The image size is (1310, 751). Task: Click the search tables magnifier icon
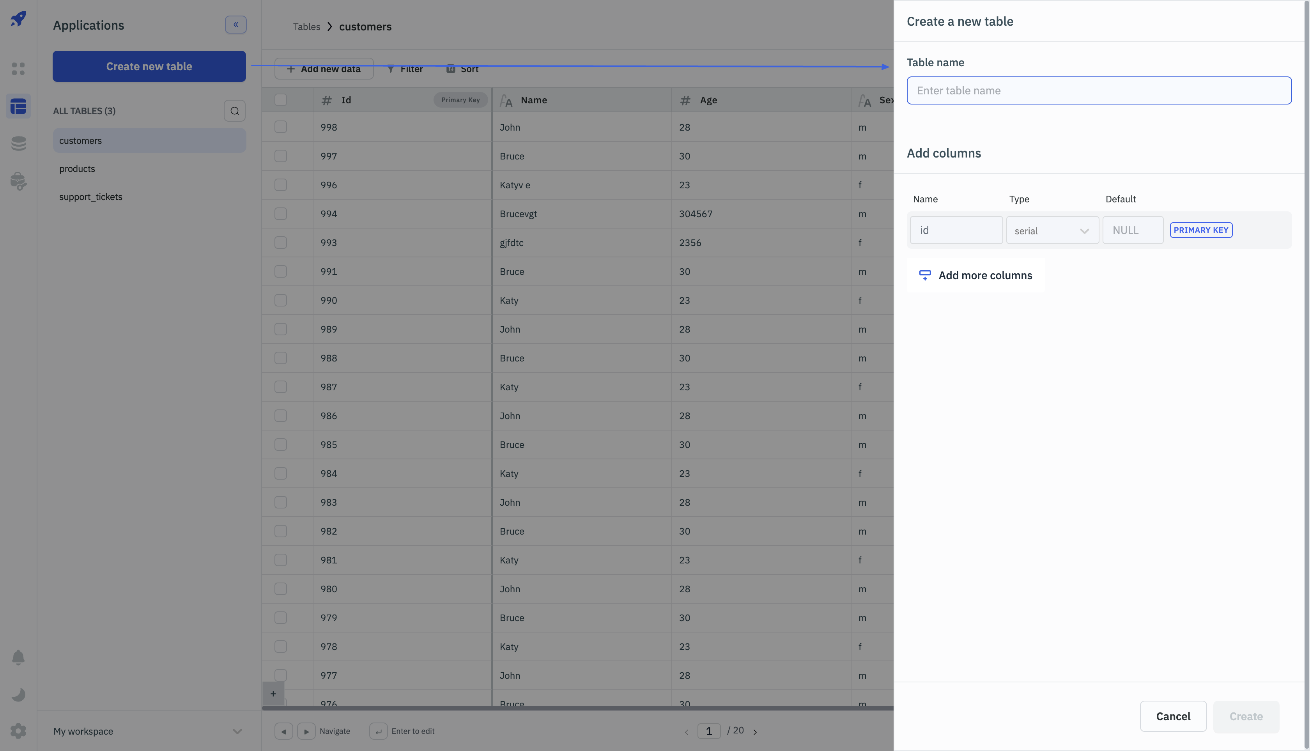tap(234, 111)
